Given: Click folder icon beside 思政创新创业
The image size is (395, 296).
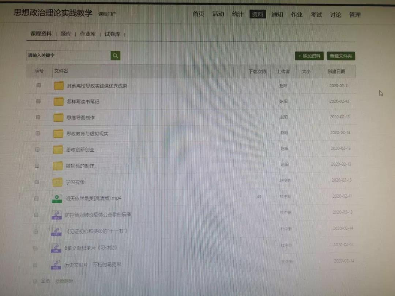Looking at the screenshot, I should 58,149.
